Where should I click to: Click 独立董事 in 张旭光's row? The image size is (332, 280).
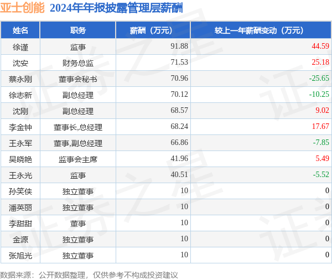coord(78,256)
